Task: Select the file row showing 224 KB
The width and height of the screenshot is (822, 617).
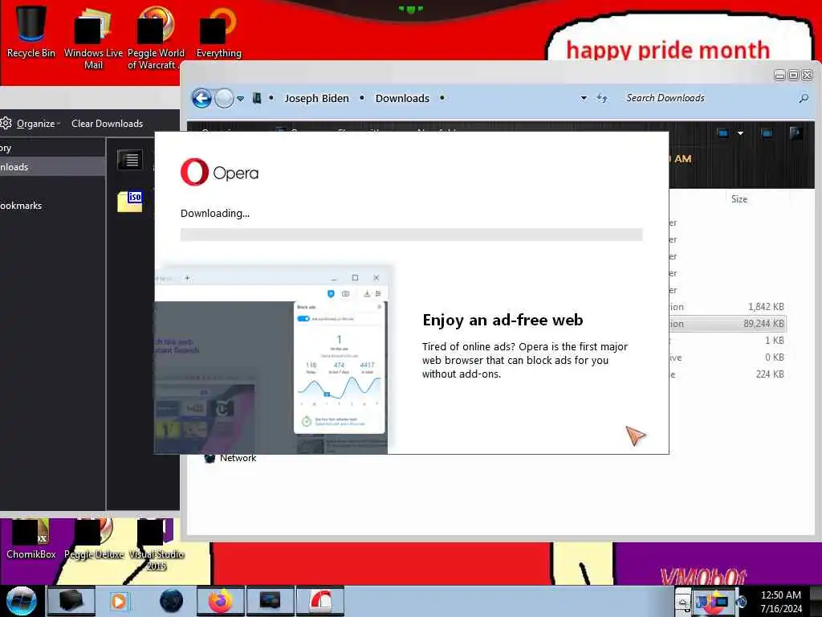Action: pyautogui.click(x=727, y=374)
